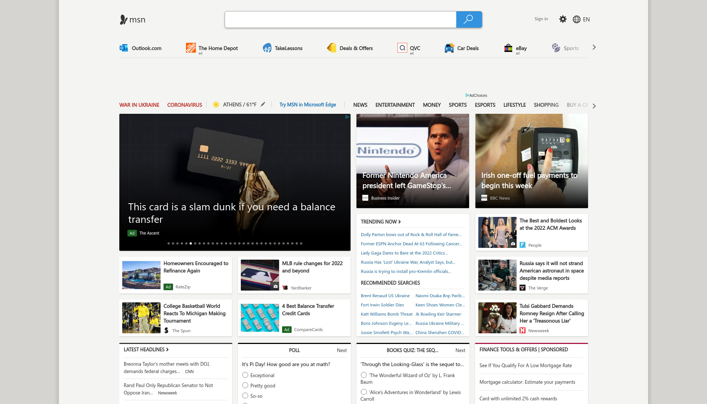This screenshot has height=404, width=707.
Task: Click the Newsweek source icon on Tulsi Gabbard card
Action: pos(523,330)
